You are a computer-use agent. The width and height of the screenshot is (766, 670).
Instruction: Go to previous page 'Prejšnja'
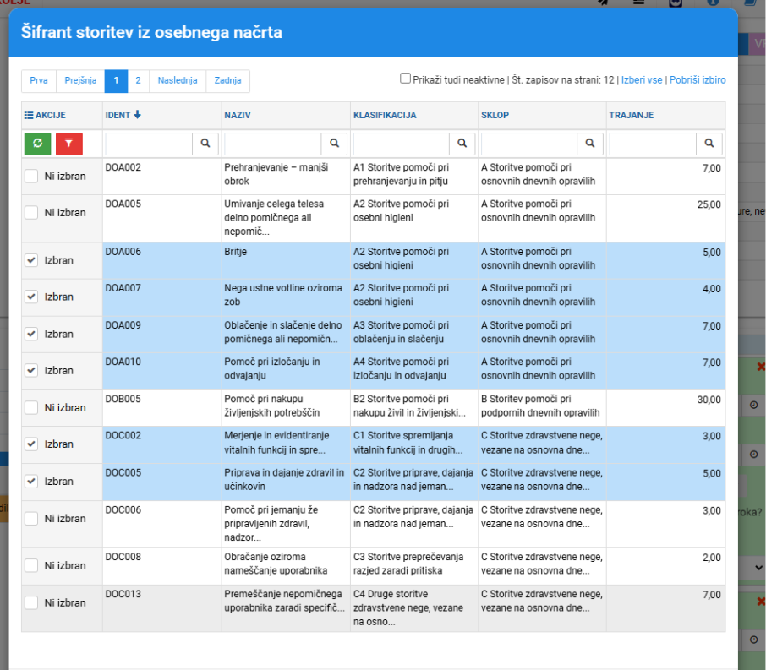click(x=80, y=80)
